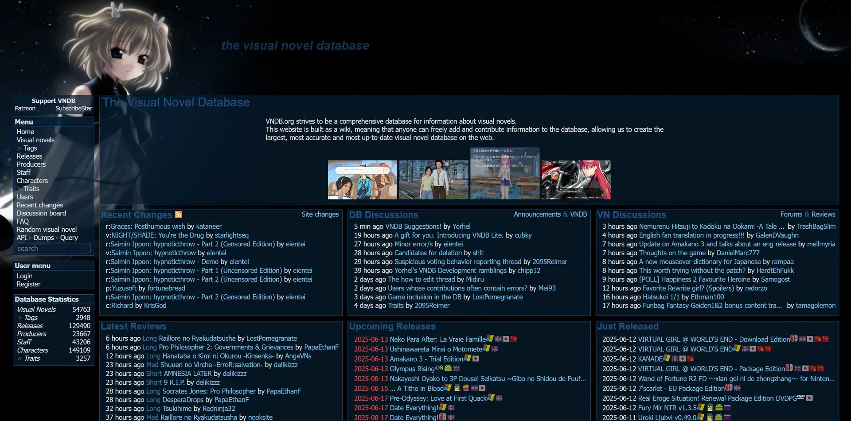Click Russian flag beside Fury Mir NTR v1.3.5
The image size is (851, 421).
tap(727, 408)
